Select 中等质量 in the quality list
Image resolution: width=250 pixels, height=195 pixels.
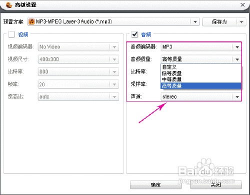click(201, 79)
